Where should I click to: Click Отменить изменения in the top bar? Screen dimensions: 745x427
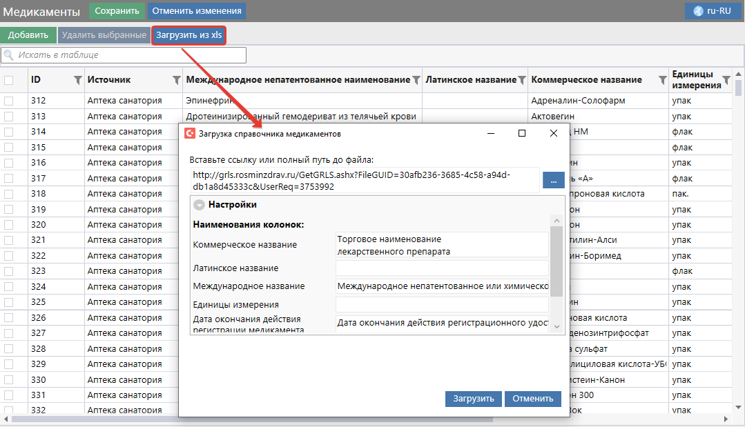197,11
